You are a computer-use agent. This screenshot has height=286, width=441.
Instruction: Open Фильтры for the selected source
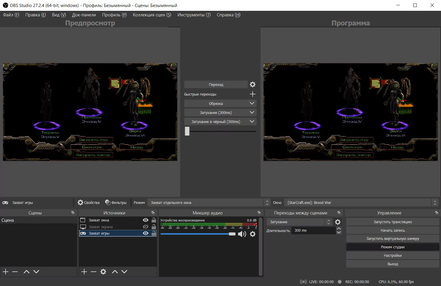(x=116, y=202)
